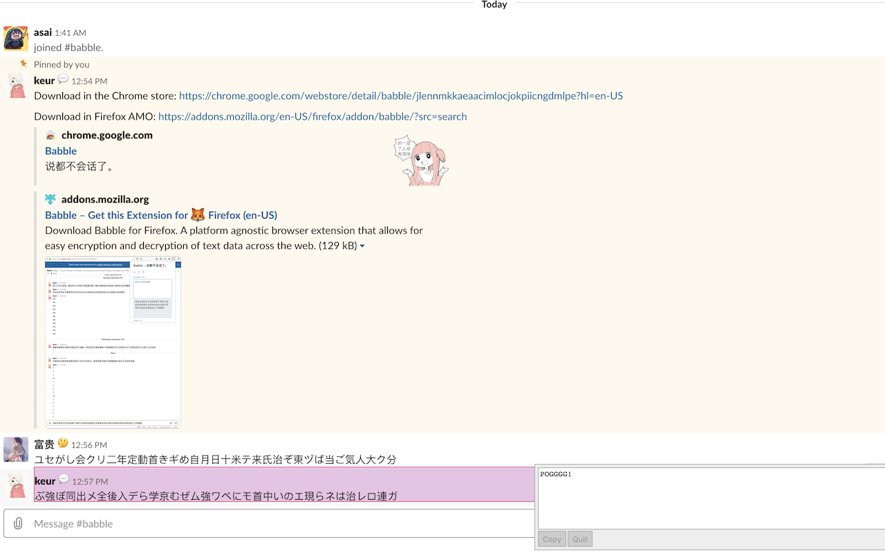
Task: Collapse the image preview via the (129 kB) triangle
Action: (x=362, y=245)
